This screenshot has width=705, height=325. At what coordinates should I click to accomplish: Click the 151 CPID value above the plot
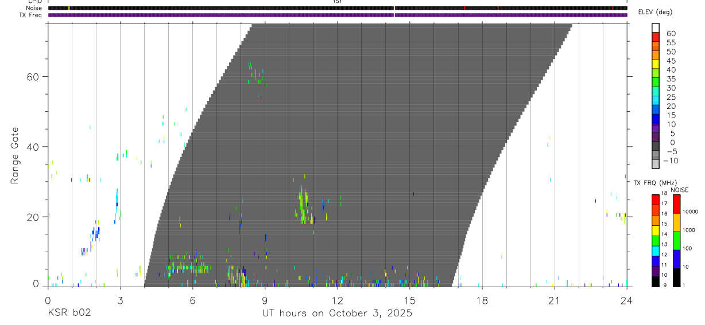[337, 2]
